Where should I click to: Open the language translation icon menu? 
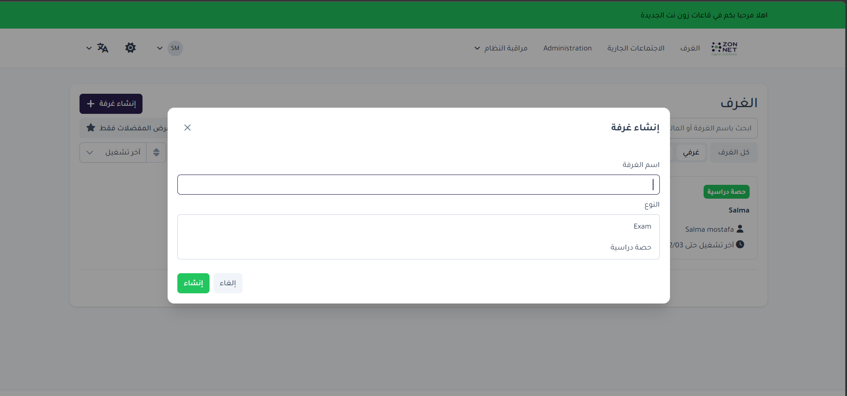coord(102,48)
